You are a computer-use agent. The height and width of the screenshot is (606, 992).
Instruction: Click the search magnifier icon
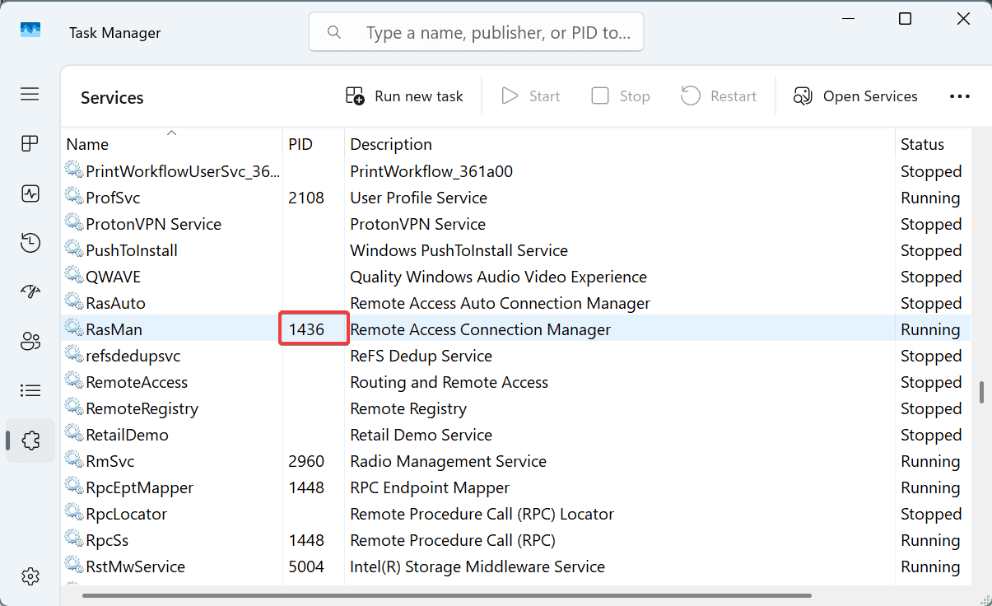[x=334, y=32]
